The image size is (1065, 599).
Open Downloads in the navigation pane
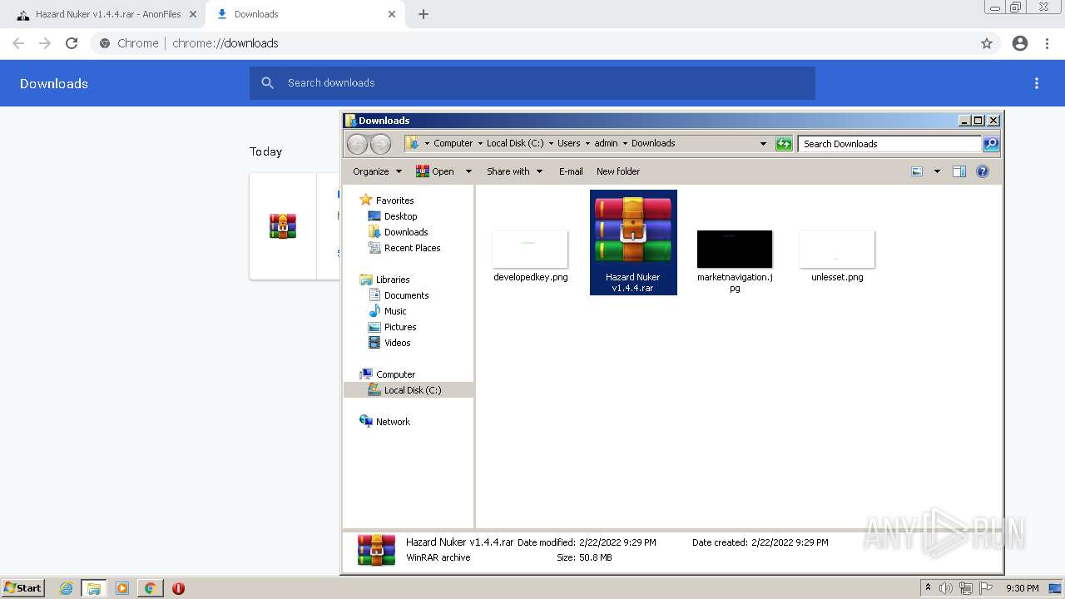click(x=406, y=232)
